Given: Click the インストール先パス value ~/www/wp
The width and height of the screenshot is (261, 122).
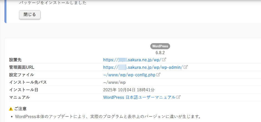Looking at the screenshot, I should click(114, 82).
